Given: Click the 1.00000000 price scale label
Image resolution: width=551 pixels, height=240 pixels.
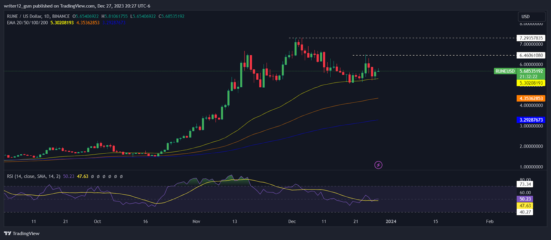Looking at the screenshot, I should pos(531,167).
